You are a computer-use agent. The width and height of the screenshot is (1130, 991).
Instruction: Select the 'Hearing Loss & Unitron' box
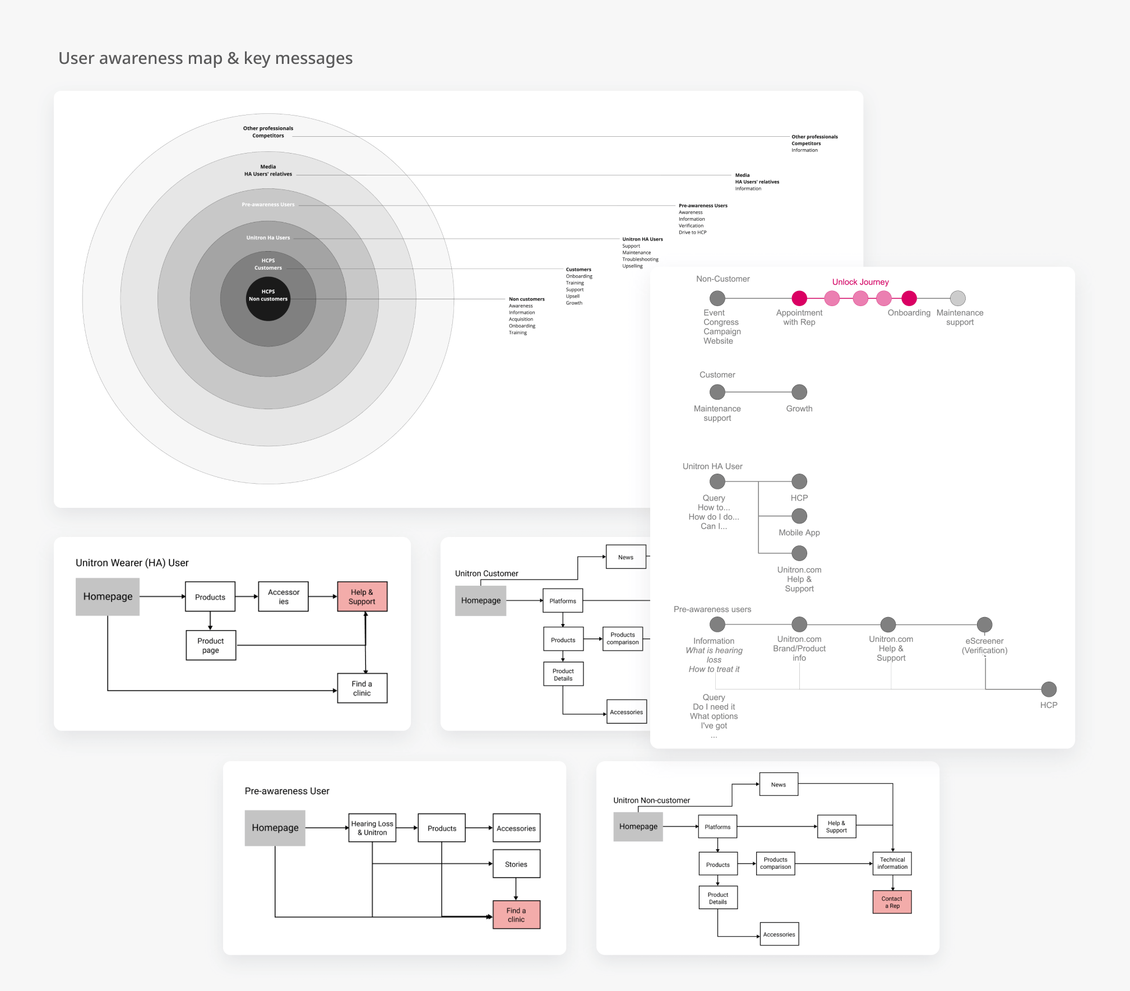tap(372, 828)
